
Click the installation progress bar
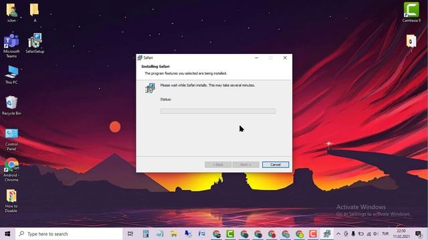(218, 111)
